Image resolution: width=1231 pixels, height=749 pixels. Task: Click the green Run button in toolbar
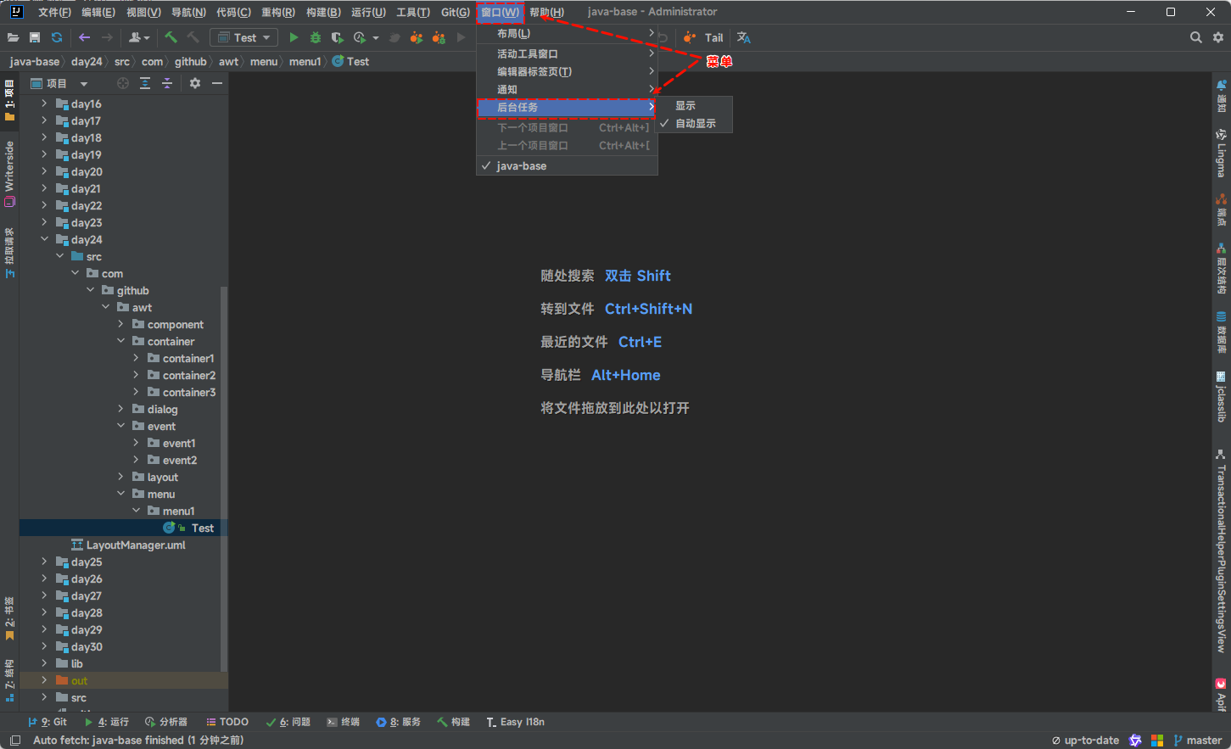coord(294,37)
